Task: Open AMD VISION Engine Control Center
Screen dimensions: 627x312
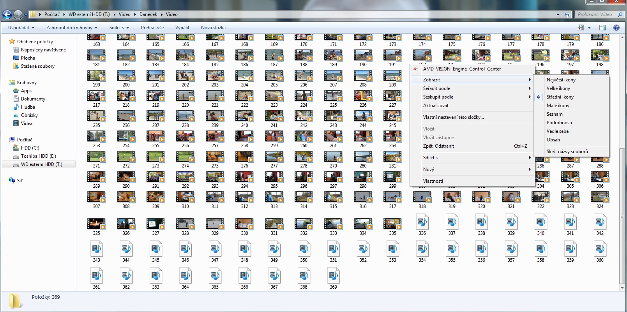Action: click(x=472, y=69)
